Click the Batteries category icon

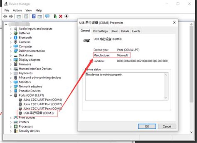click(x=16, y=33)
